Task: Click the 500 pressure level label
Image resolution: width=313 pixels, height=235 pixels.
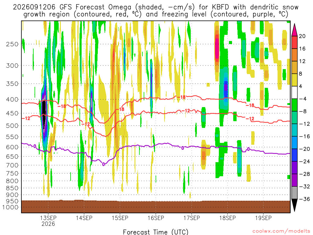Action: 12,126
